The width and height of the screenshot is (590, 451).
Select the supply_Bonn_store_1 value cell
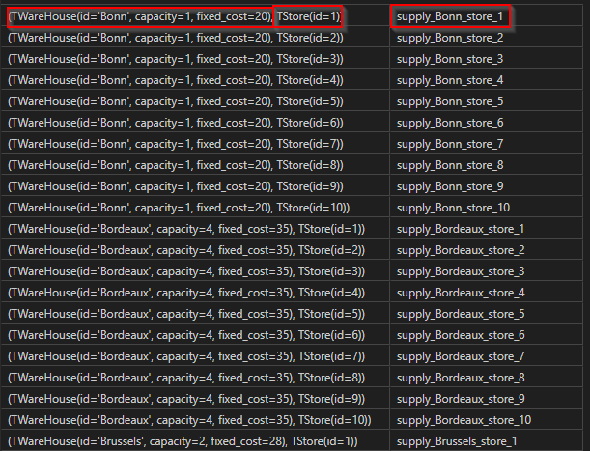486,16
